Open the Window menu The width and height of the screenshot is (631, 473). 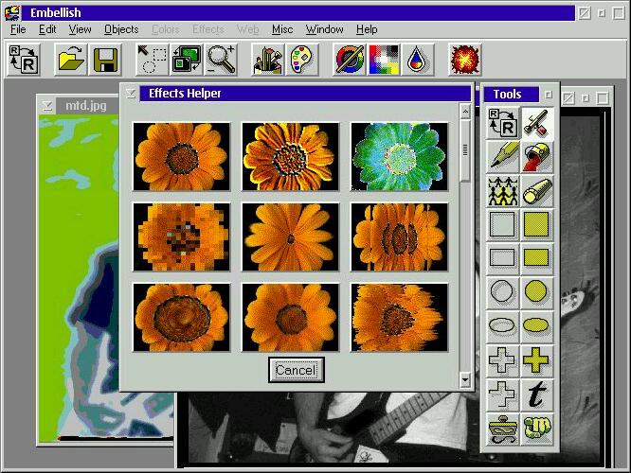(324, 29)
